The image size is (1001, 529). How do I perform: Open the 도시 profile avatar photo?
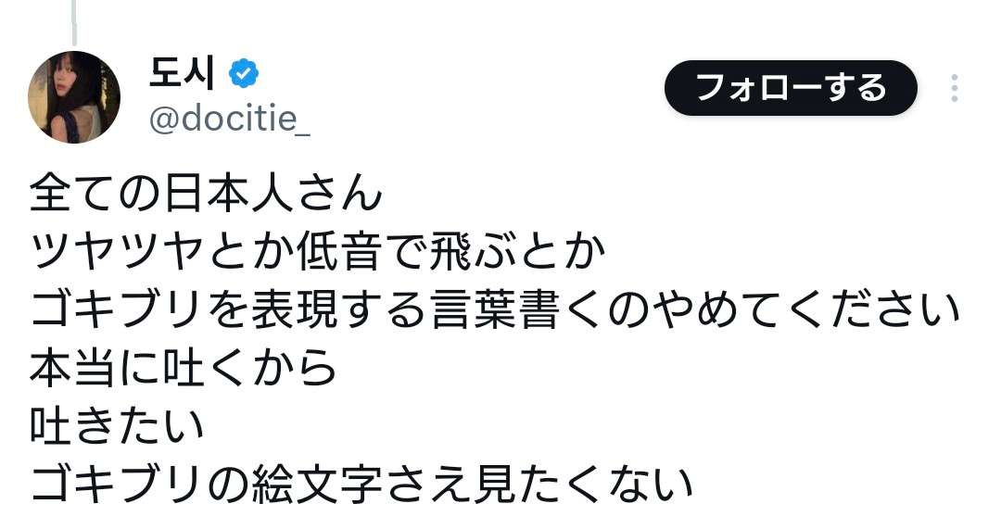[x=74, y=97]
